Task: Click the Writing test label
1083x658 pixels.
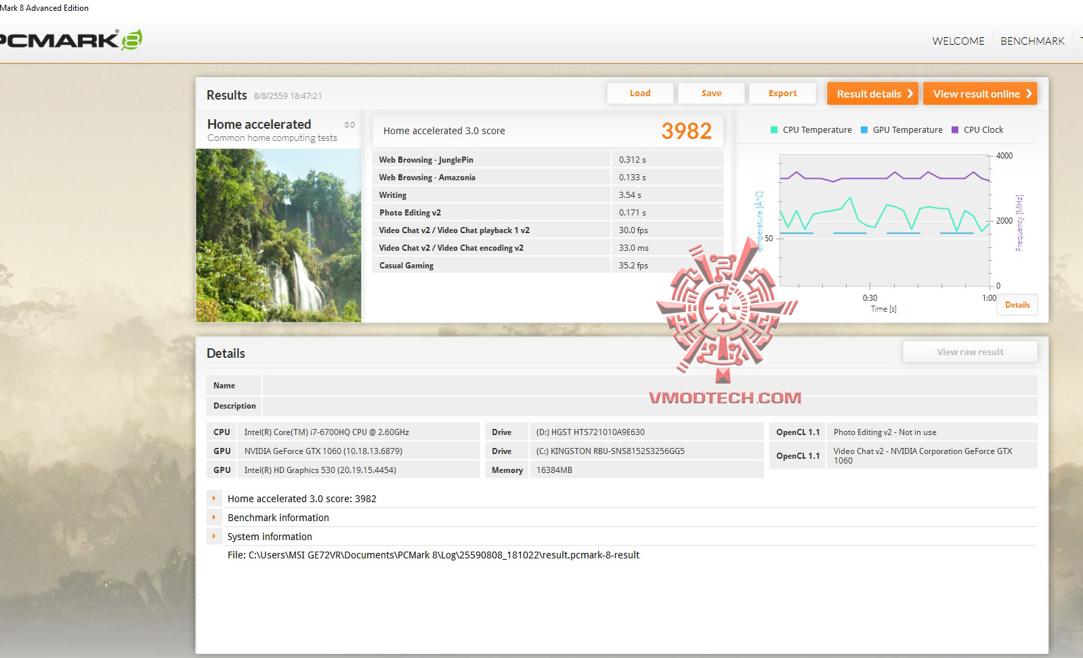Action: (x=393, y=195)
